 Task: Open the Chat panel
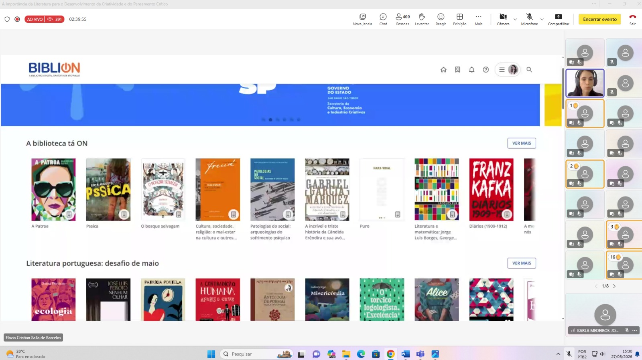point(383,19)
